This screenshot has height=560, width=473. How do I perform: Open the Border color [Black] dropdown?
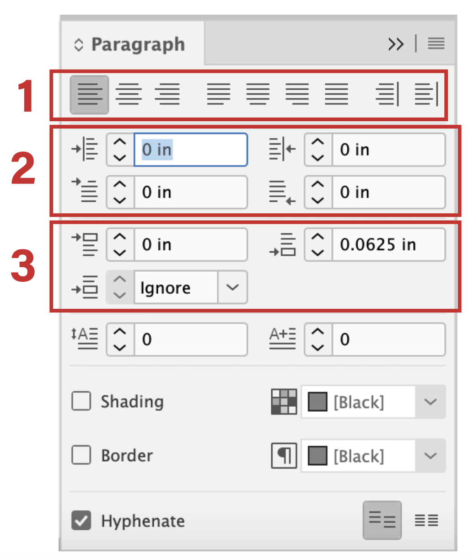(430, 456)
